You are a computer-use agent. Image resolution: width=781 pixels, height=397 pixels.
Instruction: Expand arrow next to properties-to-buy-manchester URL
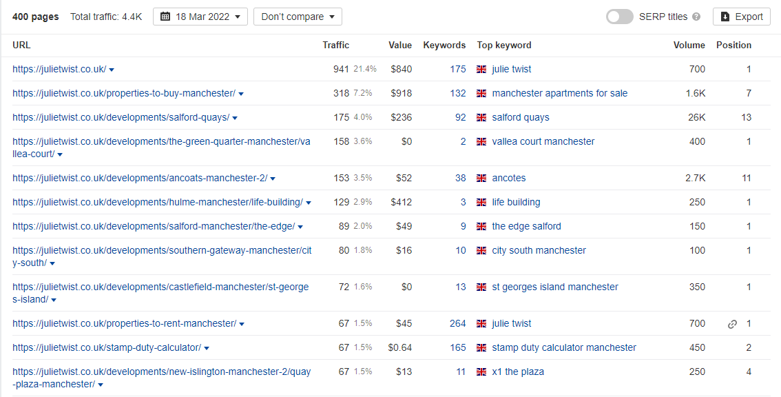pyautogui.click(x=241, y=94)
